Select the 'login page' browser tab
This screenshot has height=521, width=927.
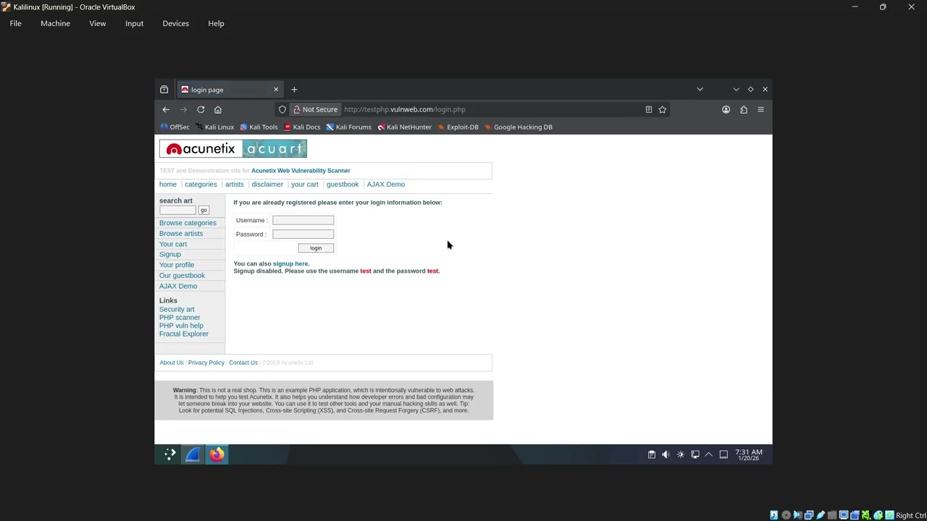pos(230,90)
